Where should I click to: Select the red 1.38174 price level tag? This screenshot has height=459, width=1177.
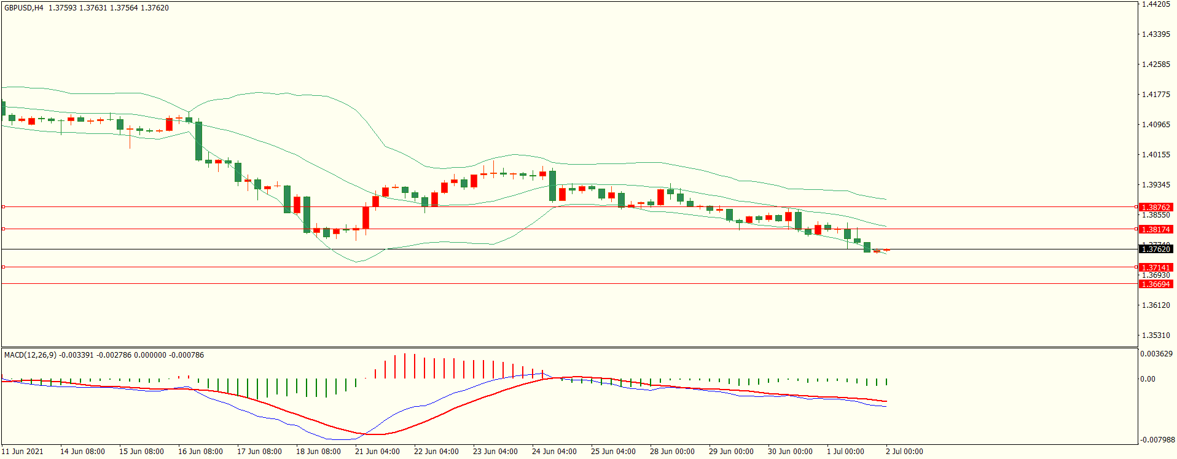pos(1156,230)
